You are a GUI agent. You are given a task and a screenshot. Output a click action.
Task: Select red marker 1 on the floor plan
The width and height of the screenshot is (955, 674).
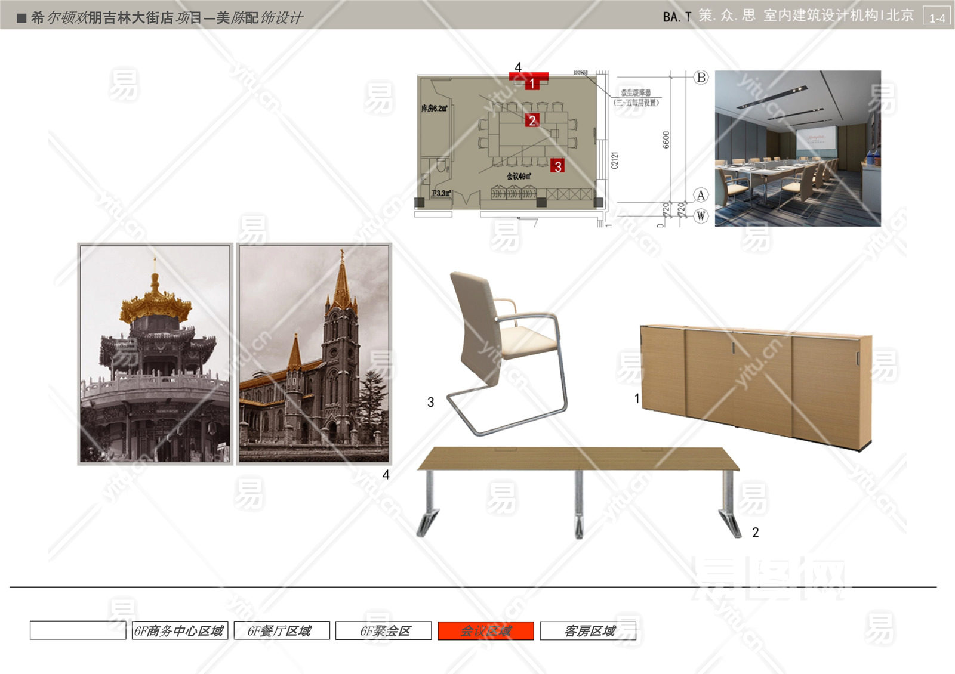532,84
